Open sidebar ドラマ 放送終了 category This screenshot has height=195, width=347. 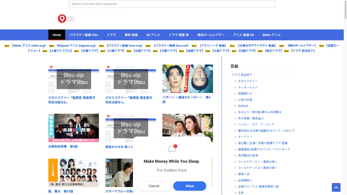coord(242,75)
